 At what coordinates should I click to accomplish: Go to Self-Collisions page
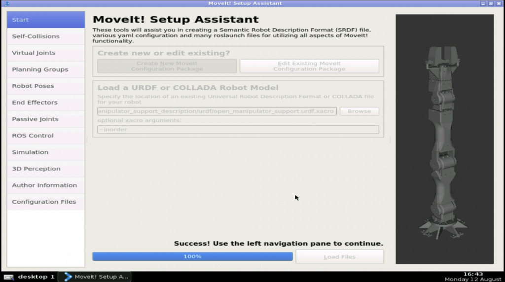pyautogui.click(x=46, y=36)
